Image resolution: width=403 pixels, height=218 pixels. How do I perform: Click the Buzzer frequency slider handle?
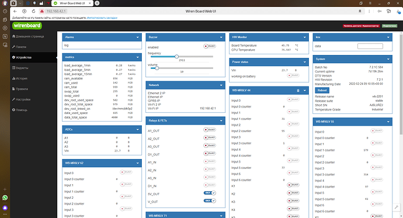tap(176, 57)
